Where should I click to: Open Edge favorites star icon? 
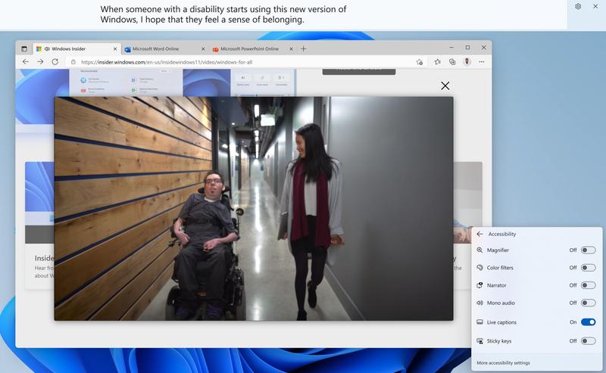438,62
